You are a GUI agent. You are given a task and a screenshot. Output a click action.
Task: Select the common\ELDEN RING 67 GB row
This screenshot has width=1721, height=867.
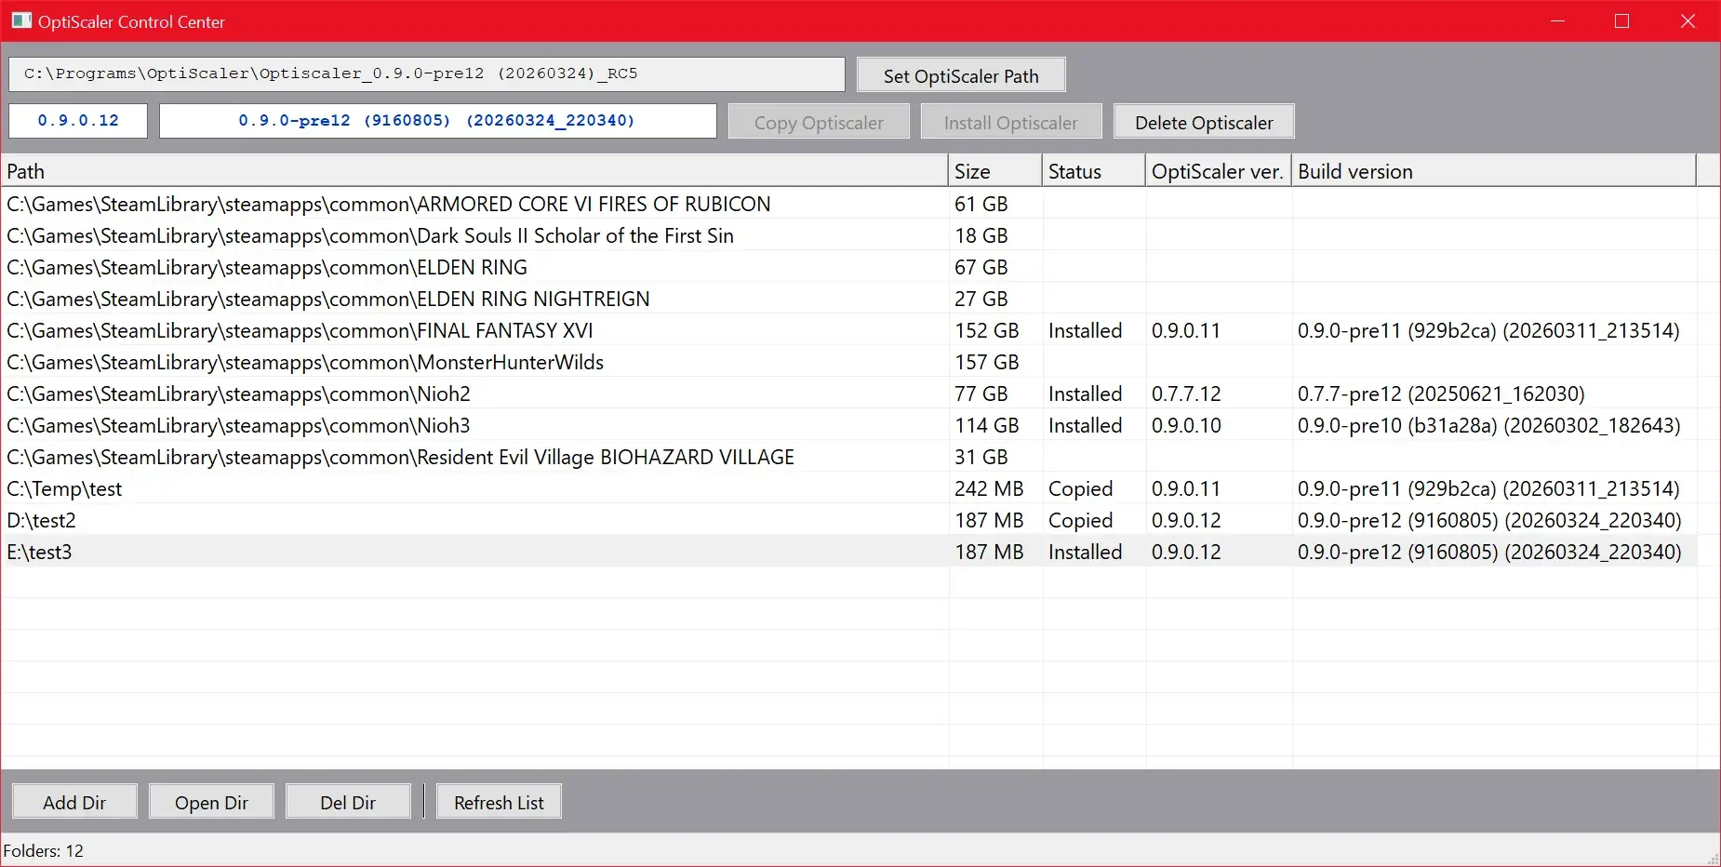849,267
